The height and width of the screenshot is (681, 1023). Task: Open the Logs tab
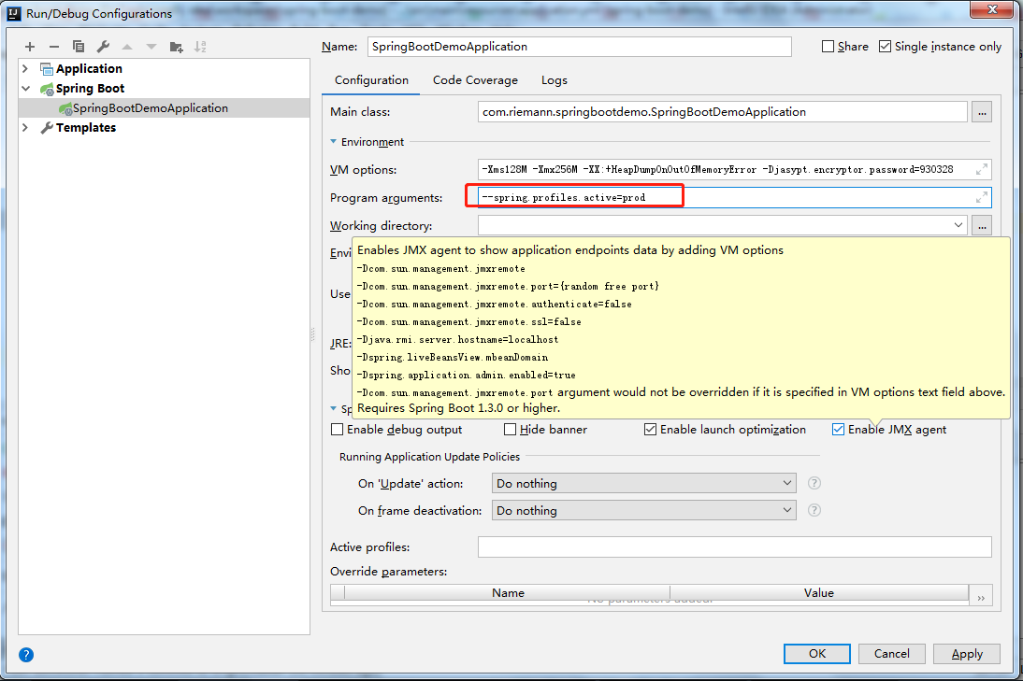554,80
